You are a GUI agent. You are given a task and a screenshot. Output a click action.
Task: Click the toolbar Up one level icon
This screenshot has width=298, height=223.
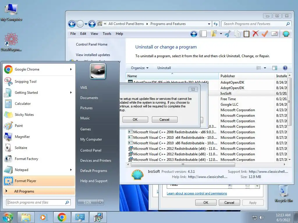tap(194, 34)
